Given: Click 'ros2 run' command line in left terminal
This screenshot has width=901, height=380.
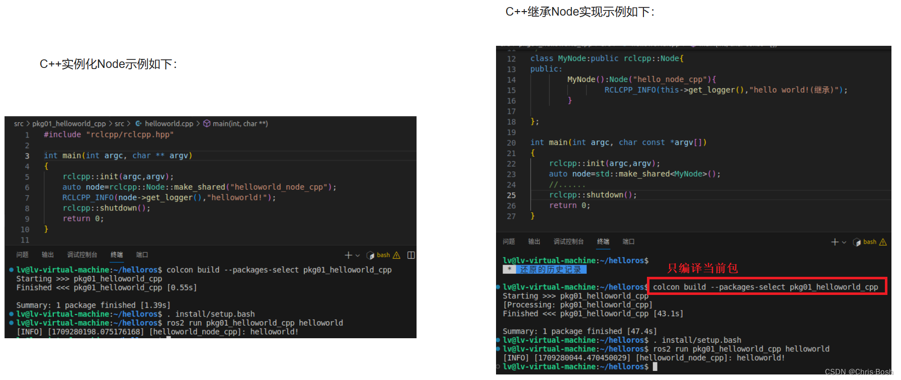Looking at the screenshot, I should 255,323.
